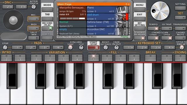This screenshot has width=187, height=105.
Task: Tap the TAB button
Action: (x=47, y=19)
